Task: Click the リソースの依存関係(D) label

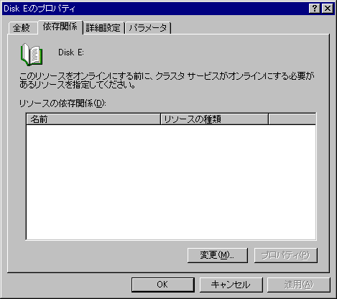Action: (x=63, y=103)
